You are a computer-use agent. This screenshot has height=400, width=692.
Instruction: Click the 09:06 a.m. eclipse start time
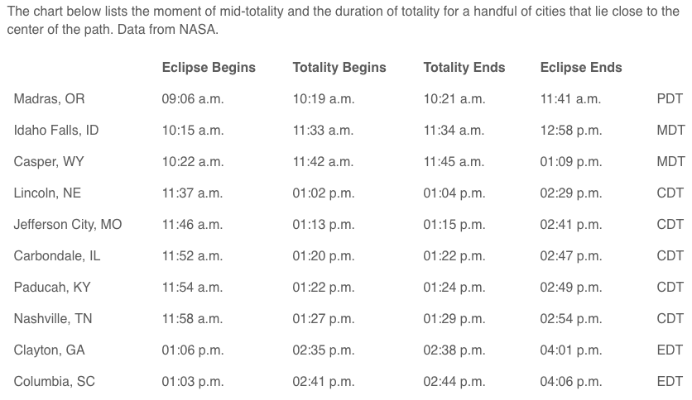tap(193, 99)
